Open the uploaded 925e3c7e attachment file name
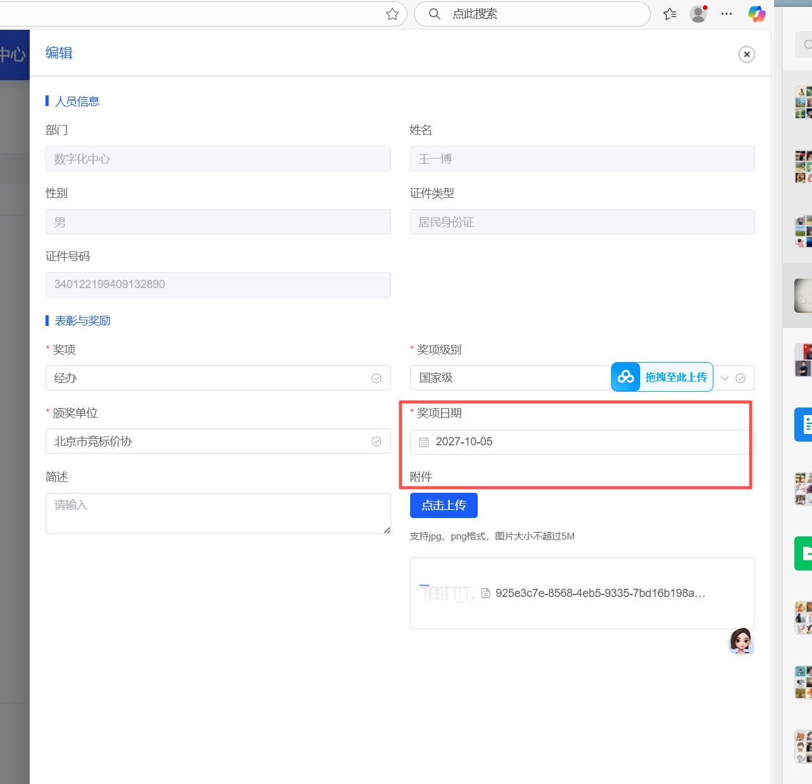812x784 pixels. pos(600,593)
